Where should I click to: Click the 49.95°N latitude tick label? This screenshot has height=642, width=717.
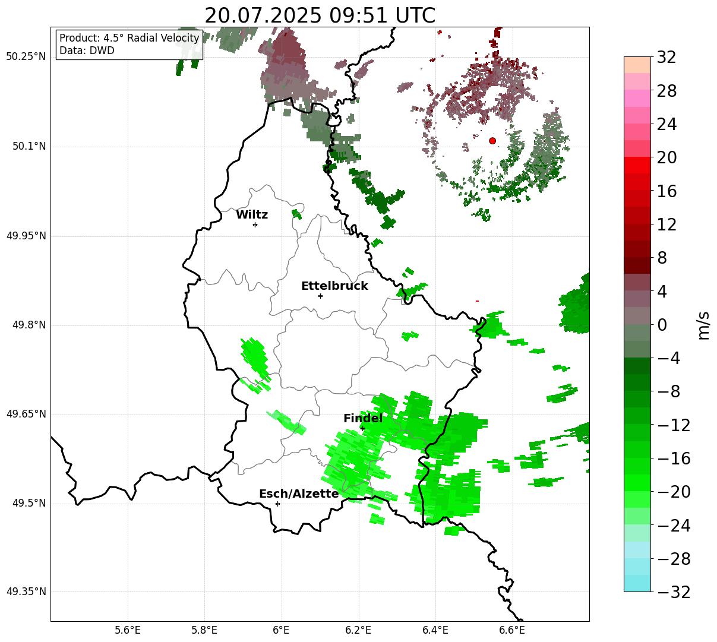(x=26, y=236)
